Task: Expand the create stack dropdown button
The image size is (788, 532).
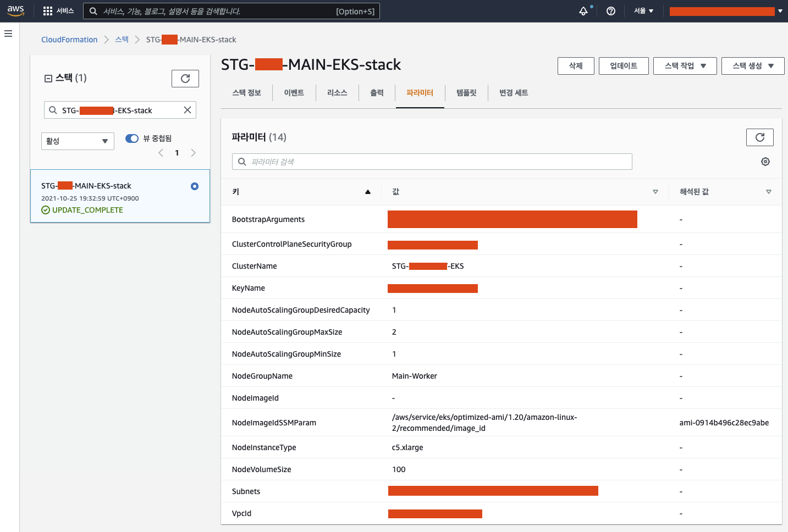Action: point(753,66)
